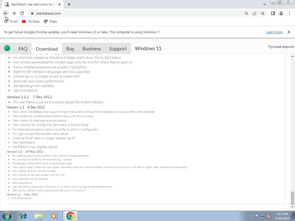Click heading Version 1.0 9 Nov 2012
The width and height of the screenshot is (295, 221).
click(x=22, y=194)
